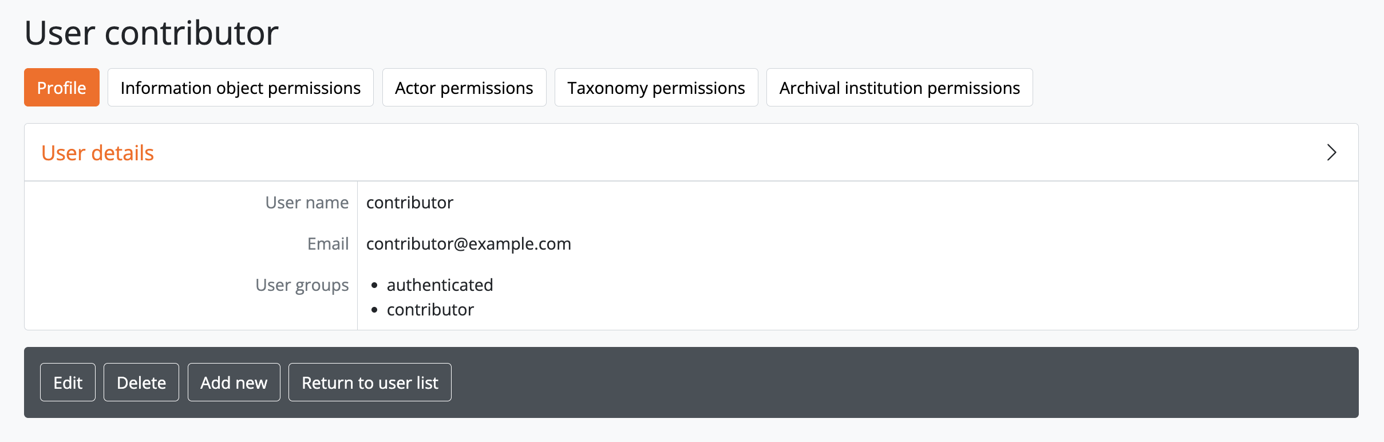Switch to the Profile tab
Screen dimensions: 1384x442
point(62,88)
